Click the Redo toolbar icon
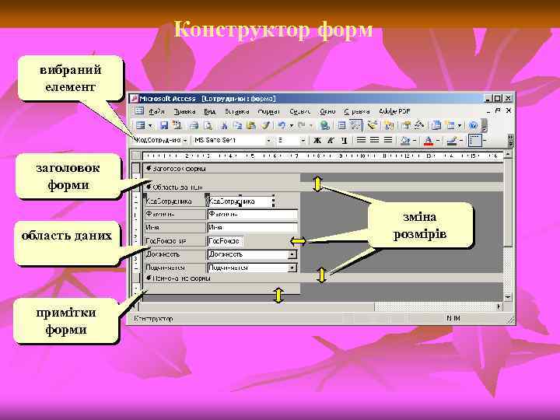 pos(302,125)
